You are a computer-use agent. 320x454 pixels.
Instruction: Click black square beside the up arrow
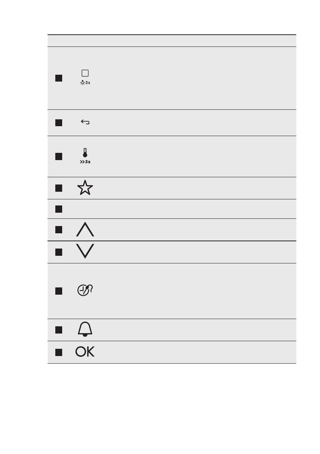click(58, 229)
